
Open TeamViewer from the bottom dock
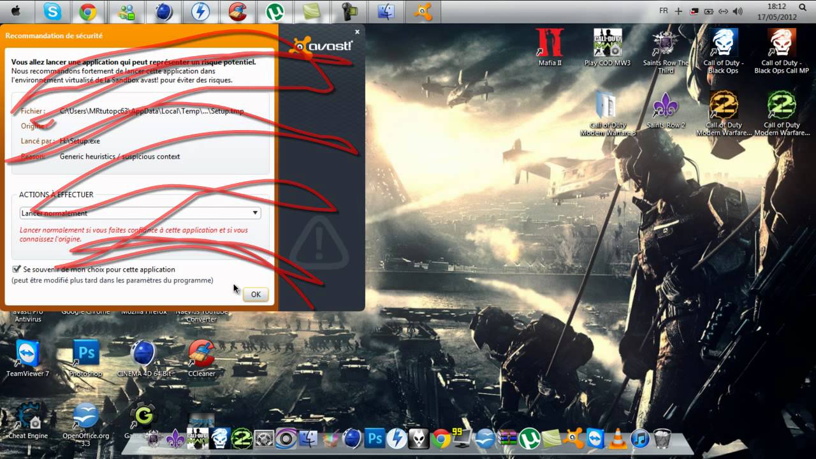(596, 438)
